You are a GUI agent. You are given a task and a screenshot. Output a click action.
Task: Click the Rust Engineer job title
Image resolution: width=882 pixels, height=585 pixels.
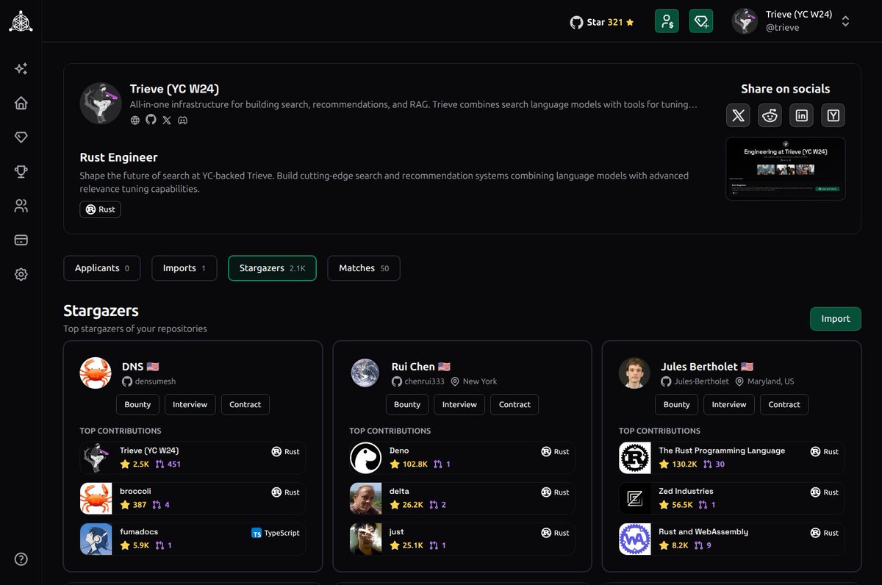click(x=118, y=157)
